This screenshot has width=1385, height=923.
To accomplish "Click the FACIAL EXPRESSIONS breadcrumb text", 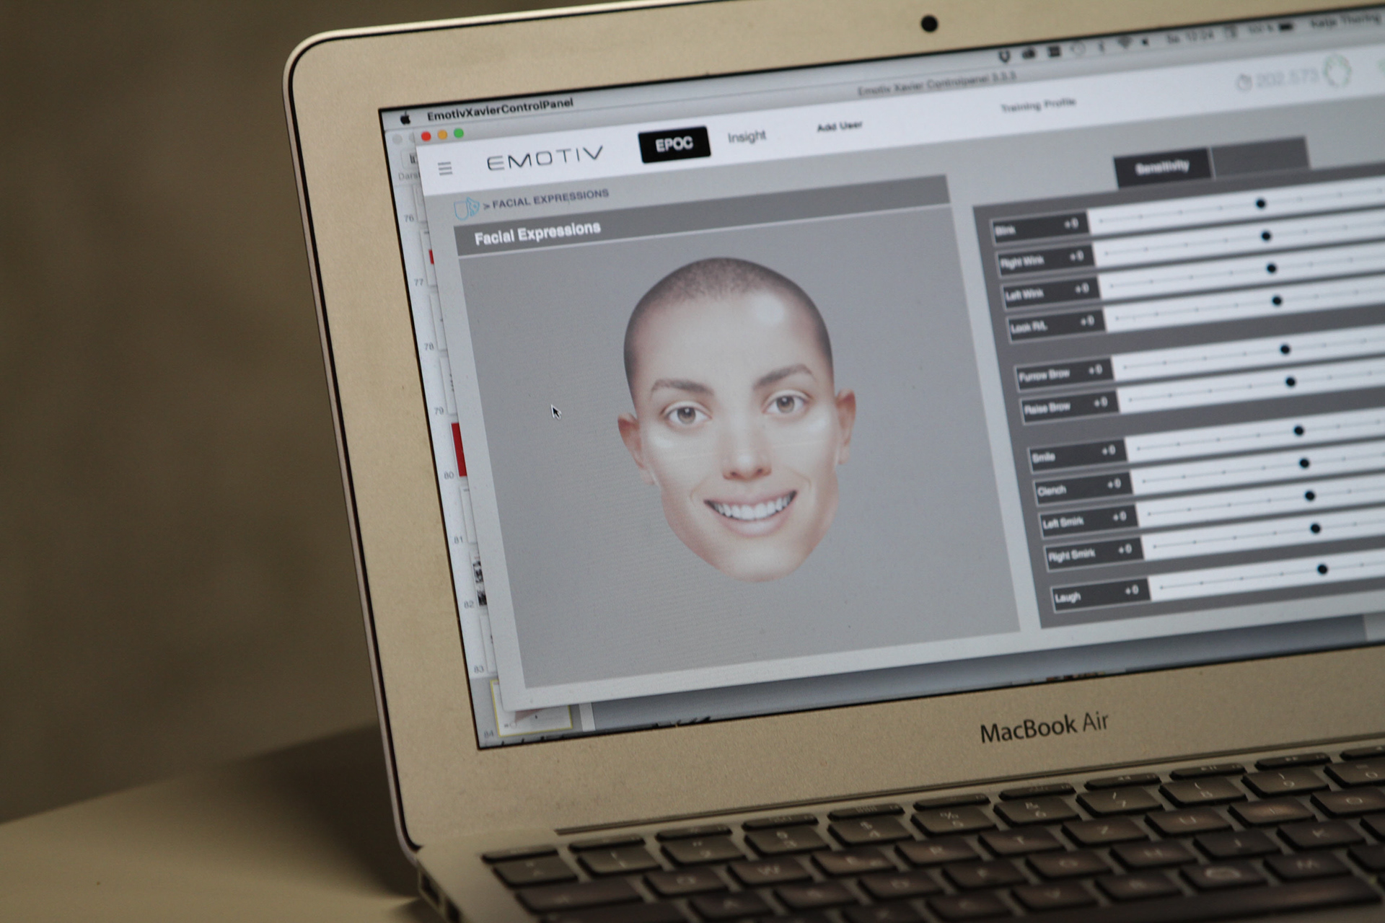I will 550,199.
